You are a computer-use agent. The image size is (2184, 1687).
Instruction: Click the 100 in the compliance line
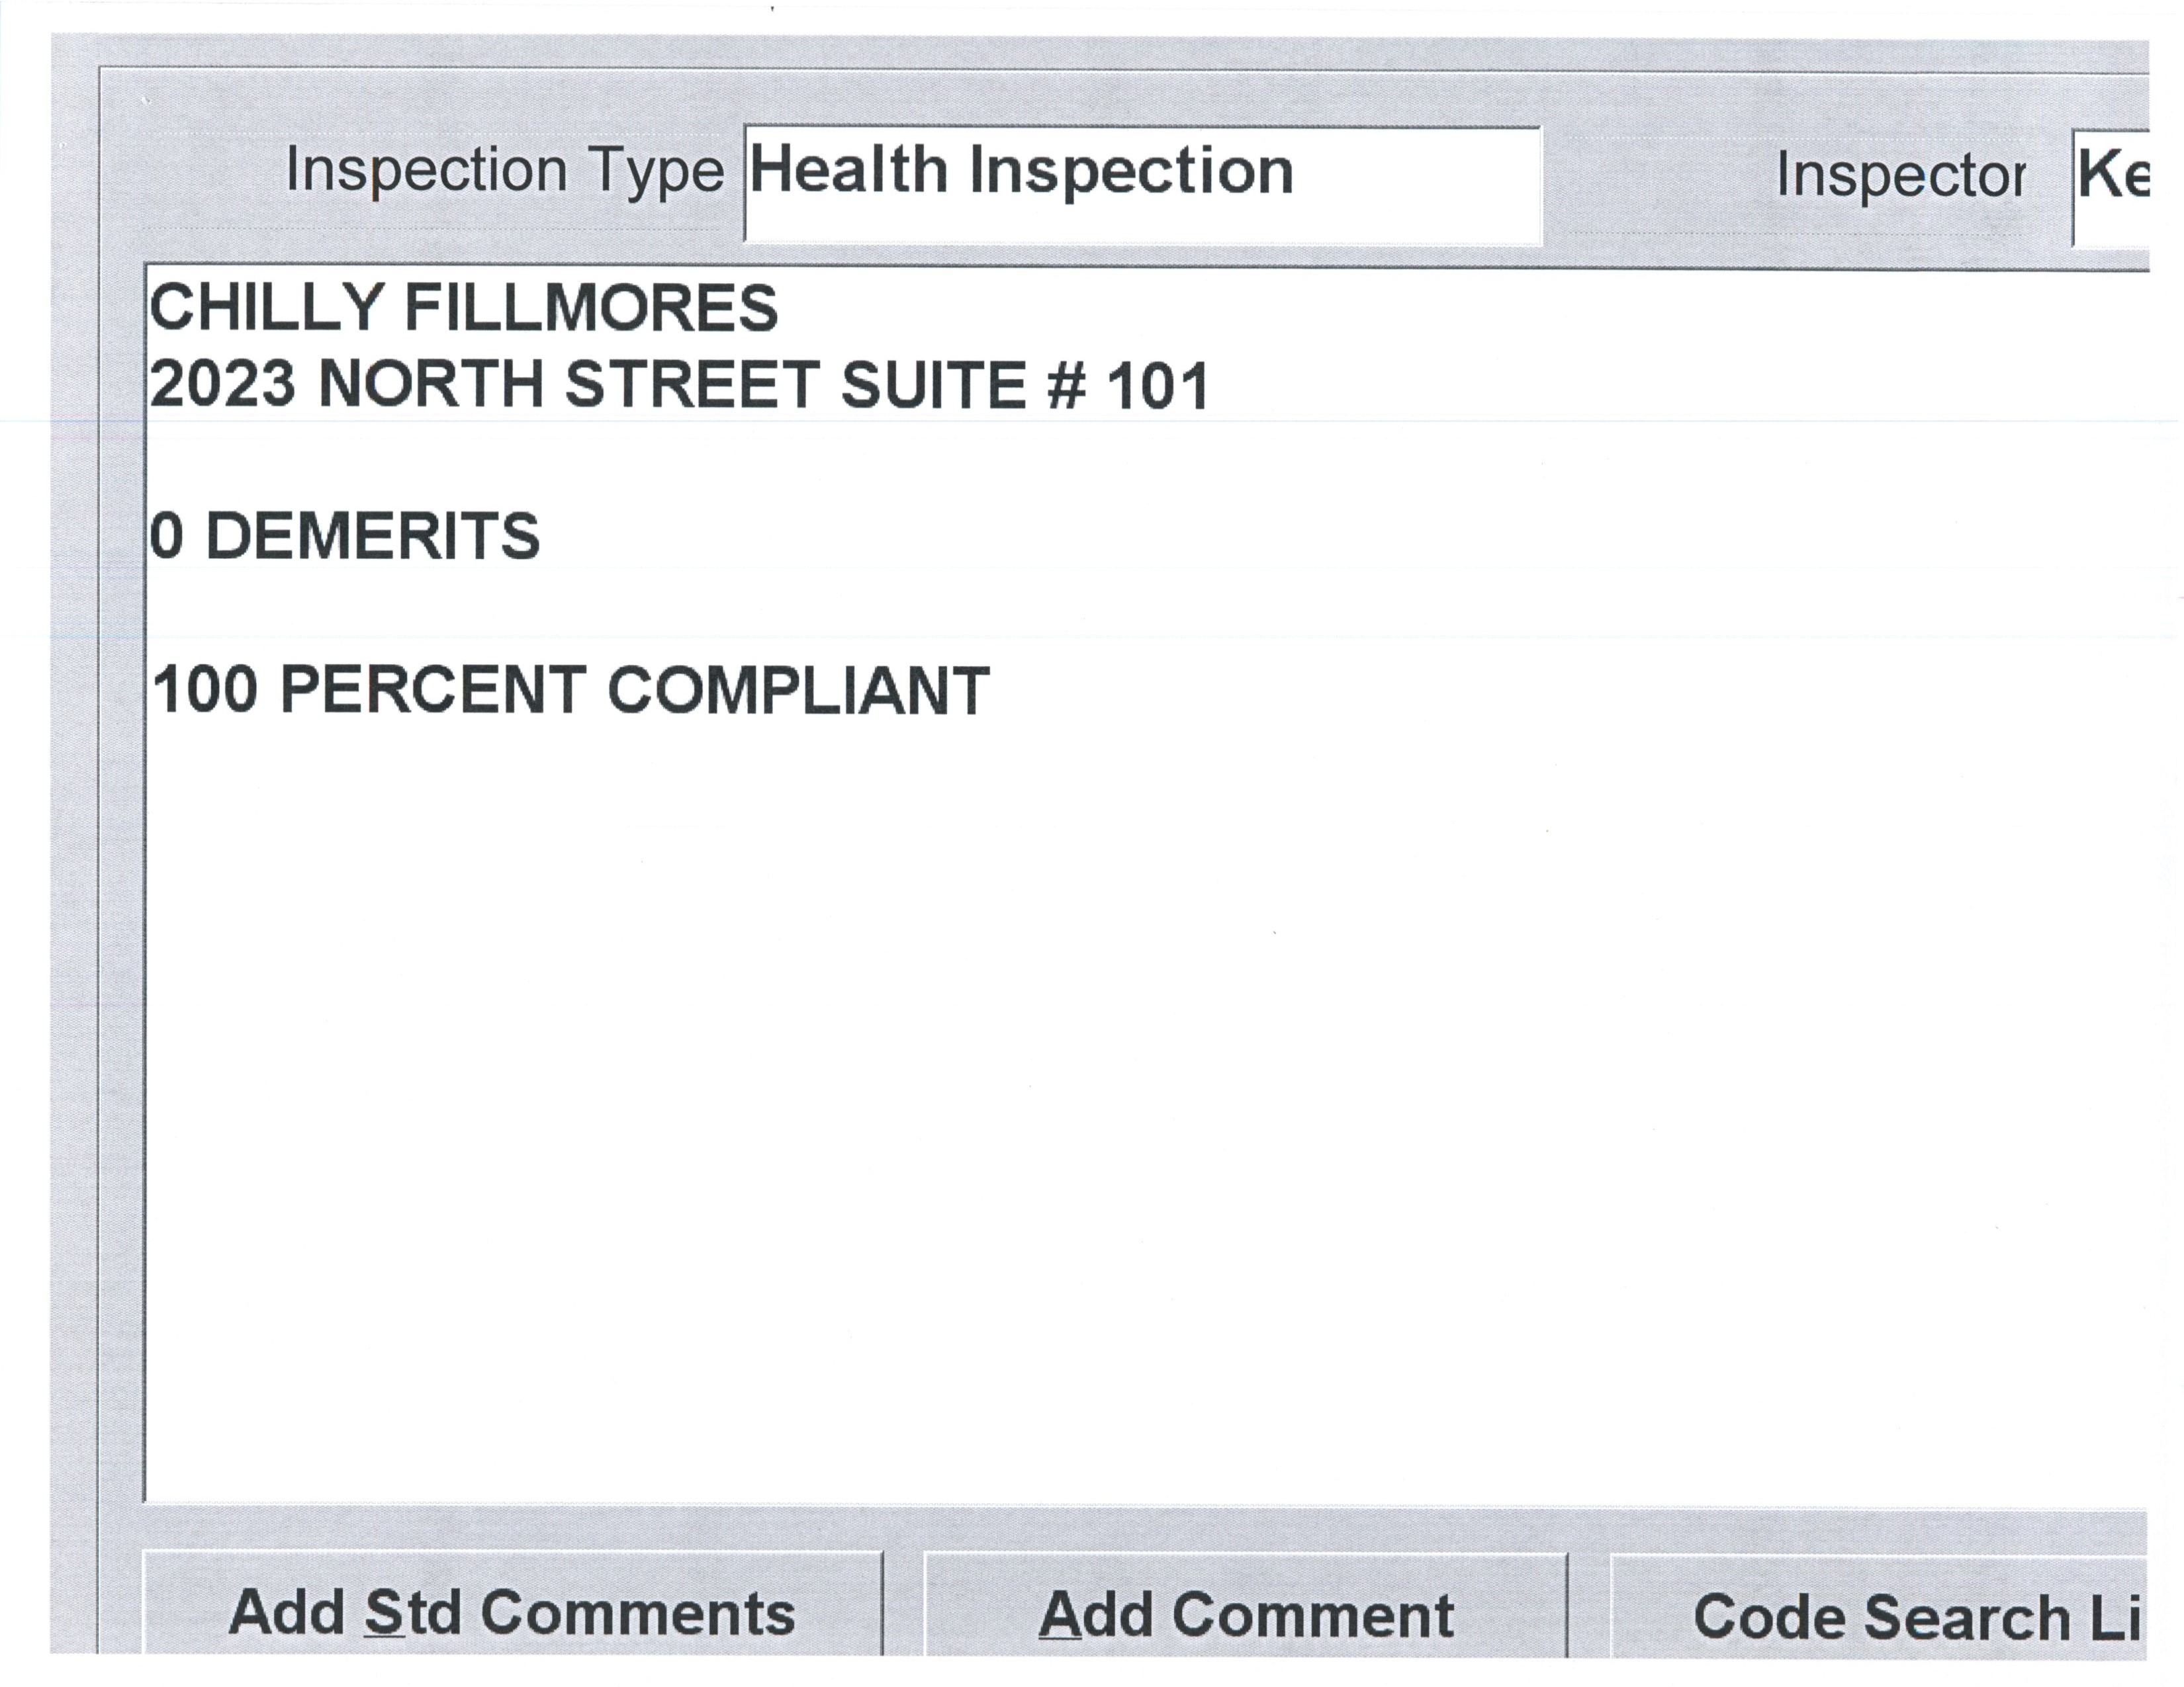point(205,689)
